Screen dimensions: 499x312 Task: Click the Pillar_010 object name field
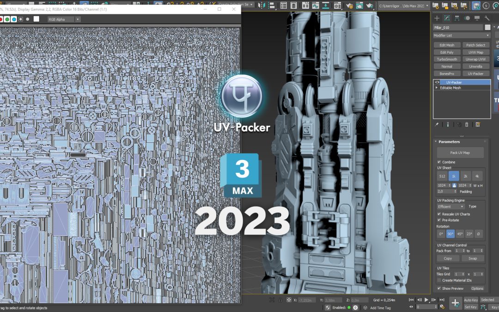(x=458, y=27)
